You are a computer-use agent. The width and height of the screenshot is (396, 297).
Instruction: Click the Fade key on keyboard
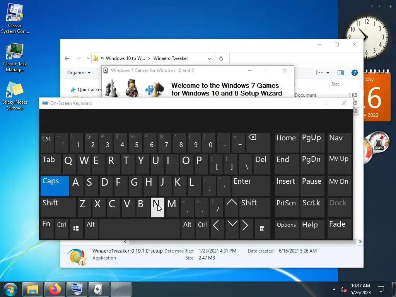pyautogui.click(x=340, y=229)
